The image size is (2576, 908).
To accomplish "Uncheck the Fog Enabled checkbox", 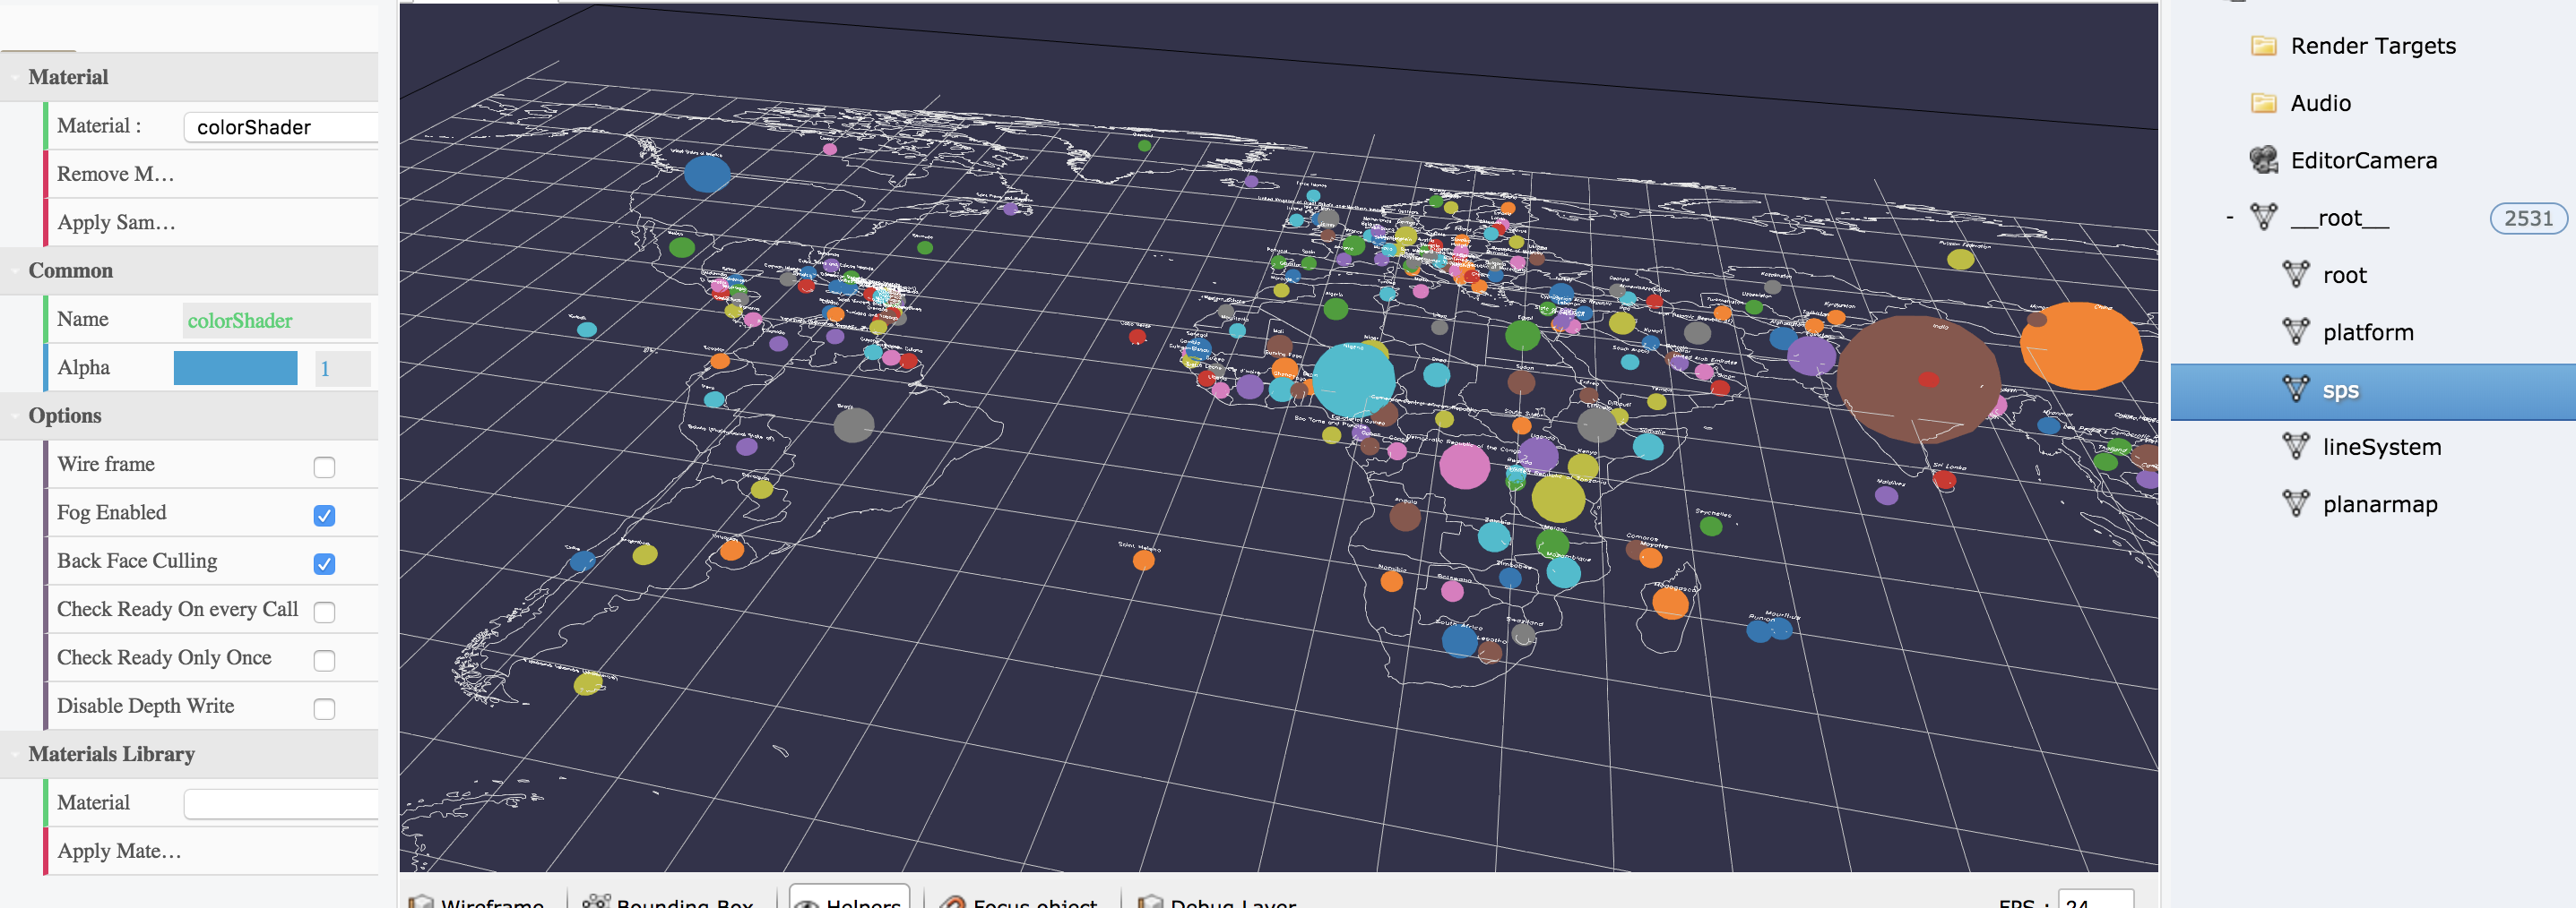I will [324, 516].
